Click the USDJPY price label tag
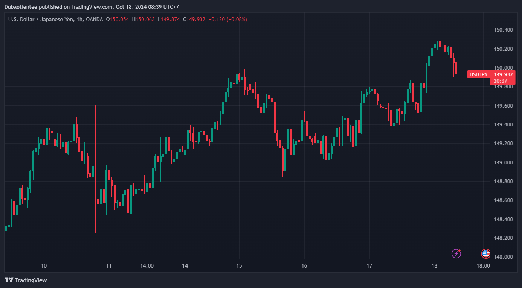 pos(478,74)
